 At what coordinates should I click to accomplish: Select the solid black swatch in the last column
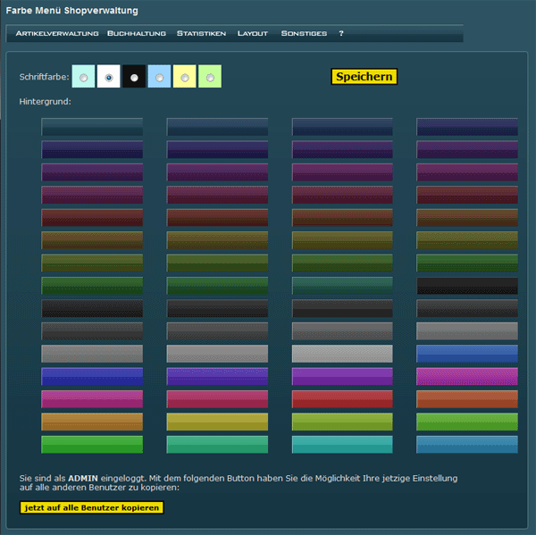click(x=467, y=286)
